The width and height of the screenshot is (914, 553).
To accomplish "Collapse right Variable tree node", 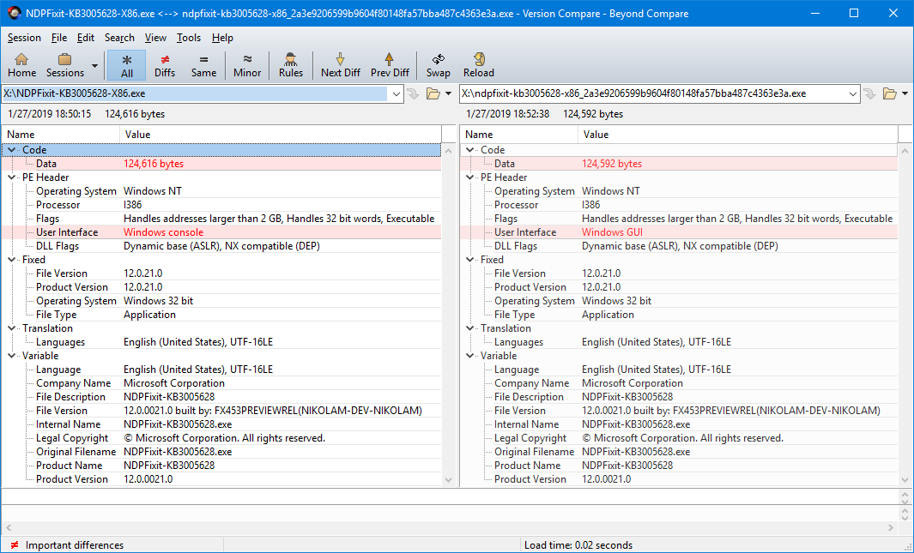I will click(x=469, y=356).
